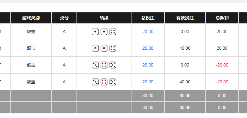Click the first die in the first row
247x118 pixels.
(95, 32)
